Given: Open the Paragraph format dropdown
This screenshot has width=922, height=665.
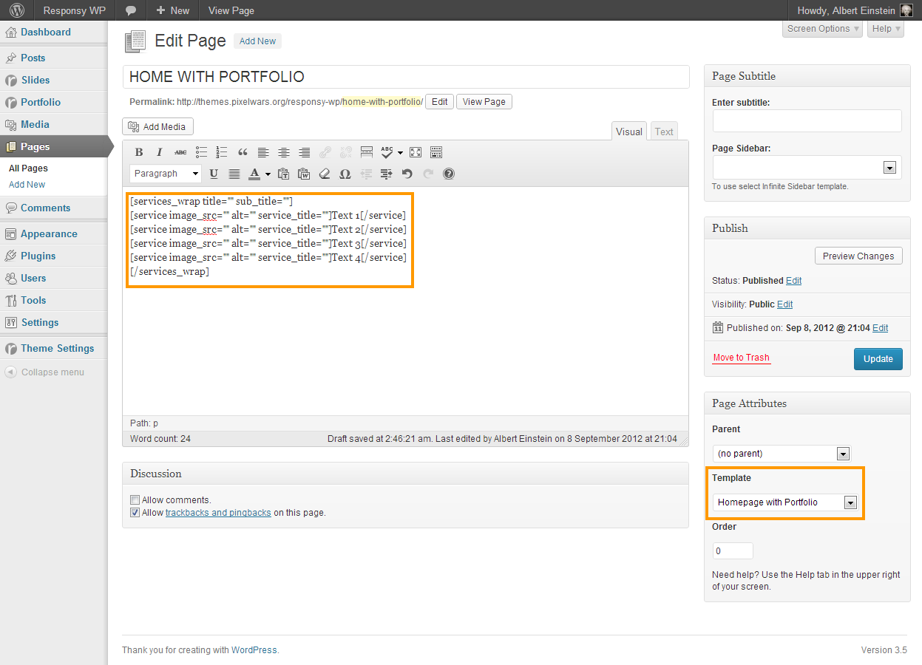Looking at the screenshot, I should pyautogui.click(x=166, y=174).
